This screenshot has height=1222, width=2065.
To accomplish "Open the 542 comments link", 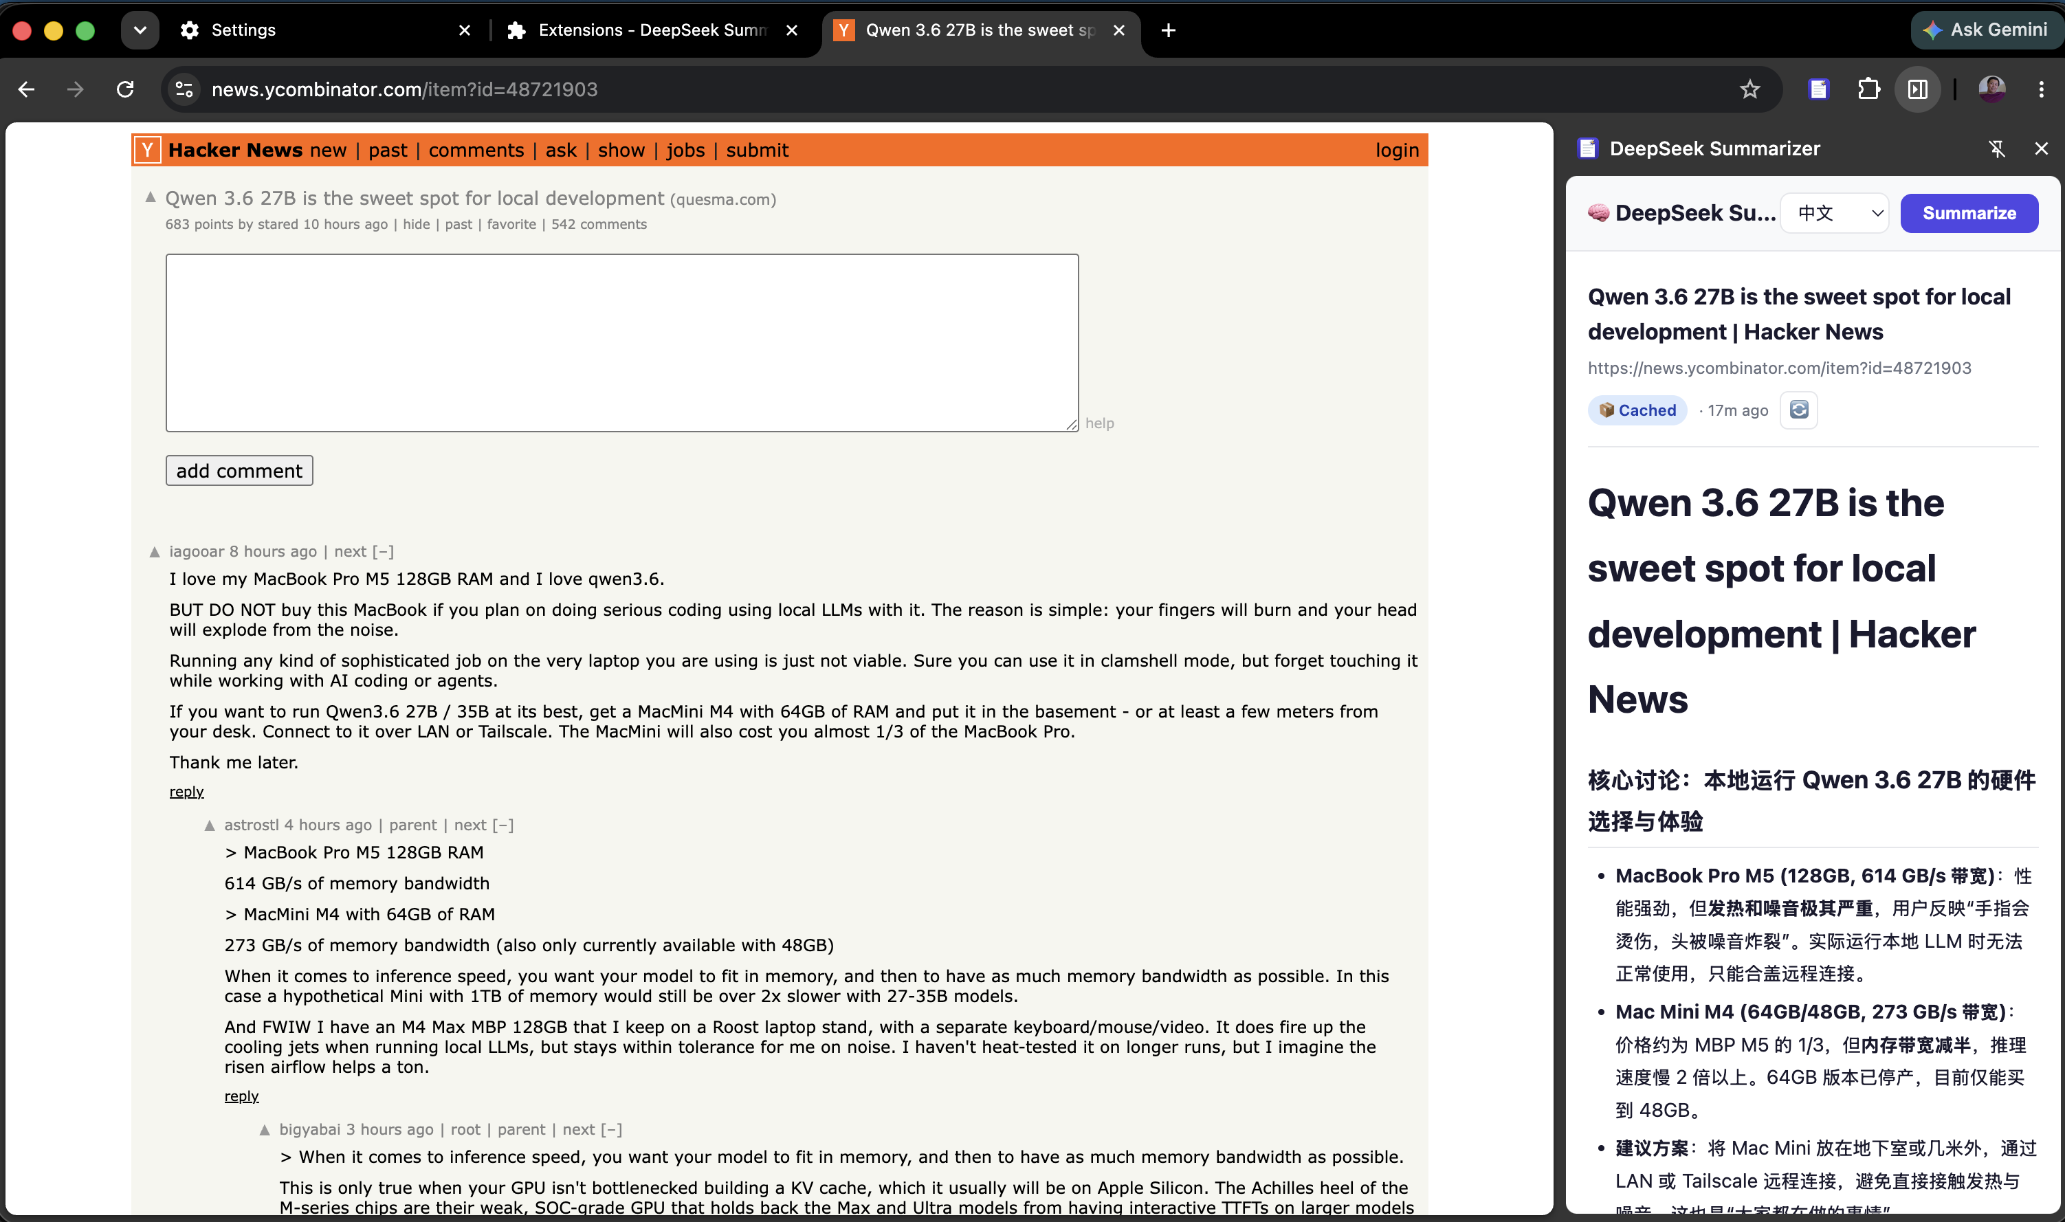I will [599, 224].
